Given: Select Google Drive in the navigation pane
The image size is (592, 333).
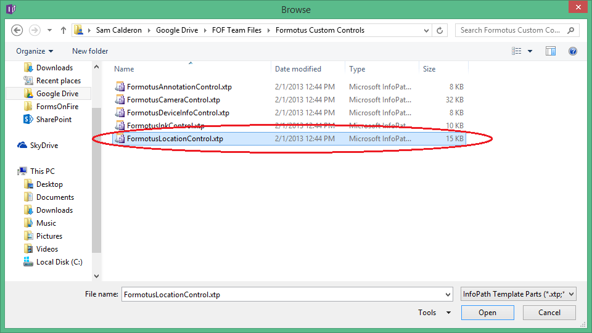Looking at the screenshot, I should (x=48, y=93).
